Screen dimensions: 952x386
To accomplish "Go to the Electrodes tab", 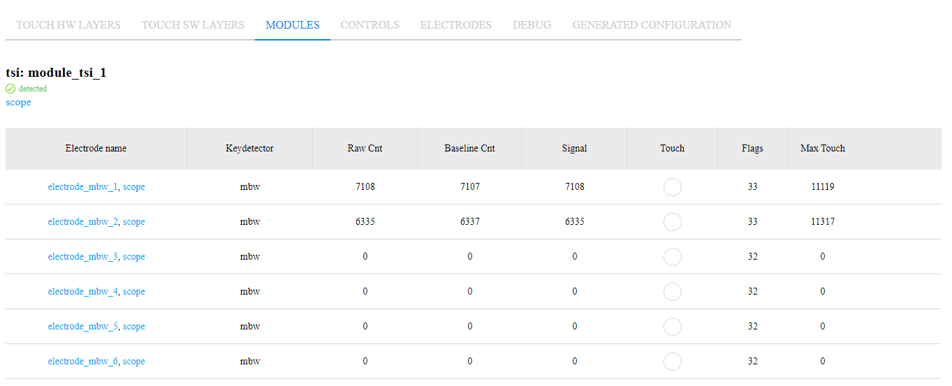I will pos(455,25).
